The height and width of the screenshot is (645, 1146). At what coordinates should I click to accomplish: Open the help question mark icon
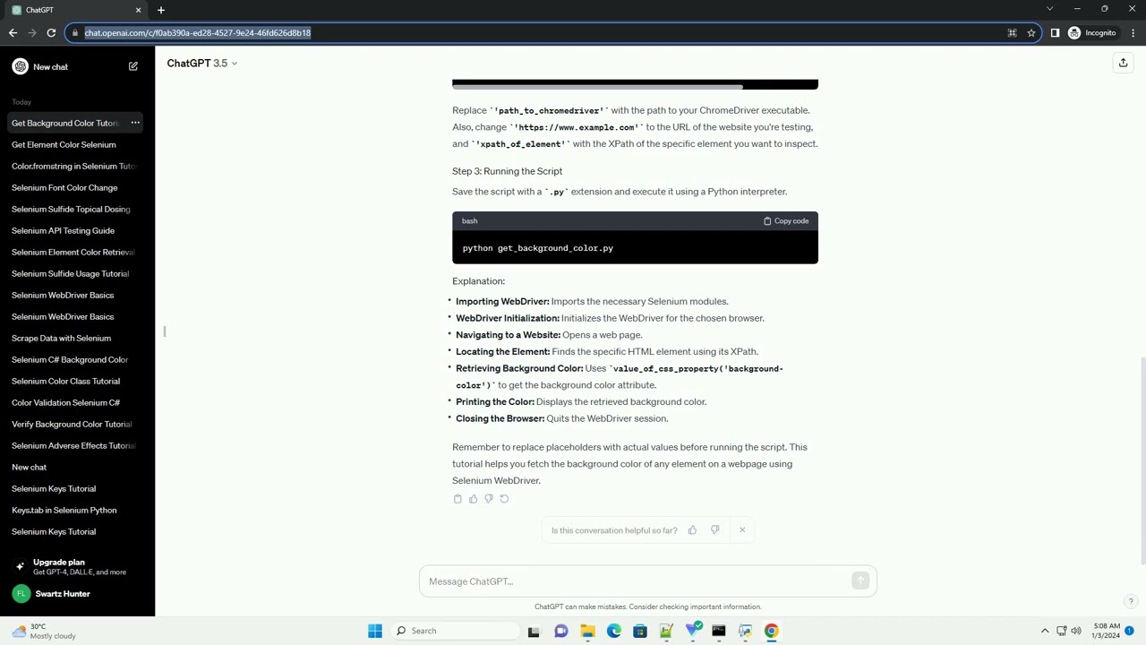(1131, 602)
